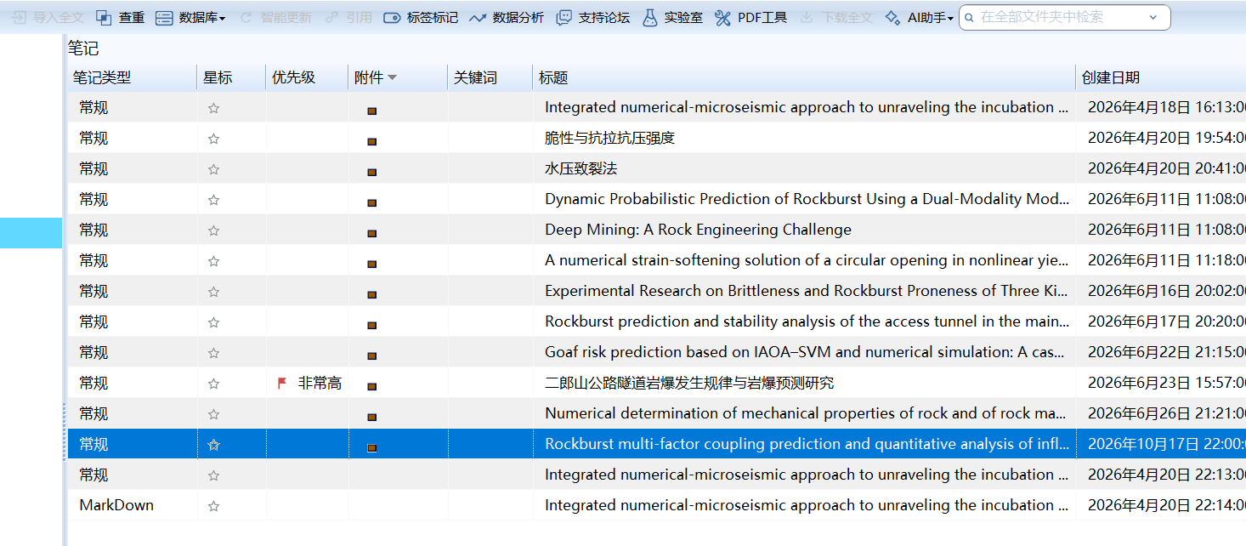Click the magnifier icon in the search box
This screenshot has height=546, width=1246.
coord(969,17)
